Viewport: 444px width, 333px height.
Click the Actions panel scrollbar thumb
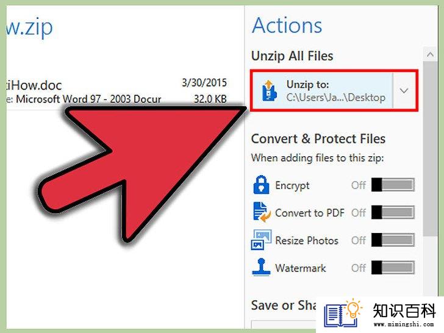tap(431, 148)
